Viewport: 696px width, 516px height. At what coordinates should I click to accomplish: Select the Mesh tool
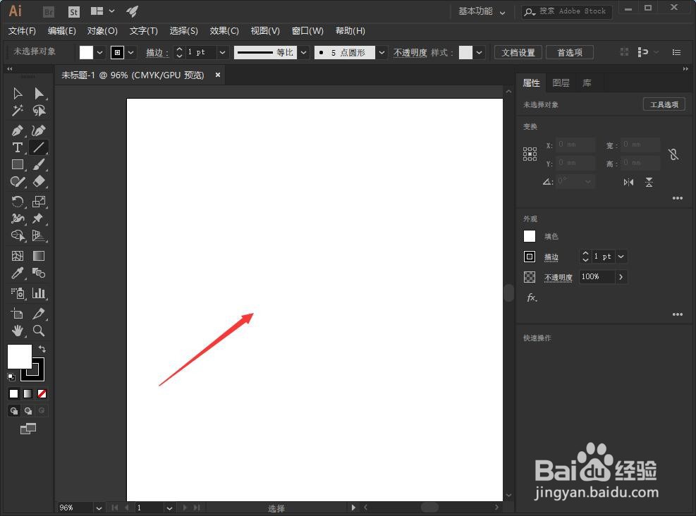point(18,256)
